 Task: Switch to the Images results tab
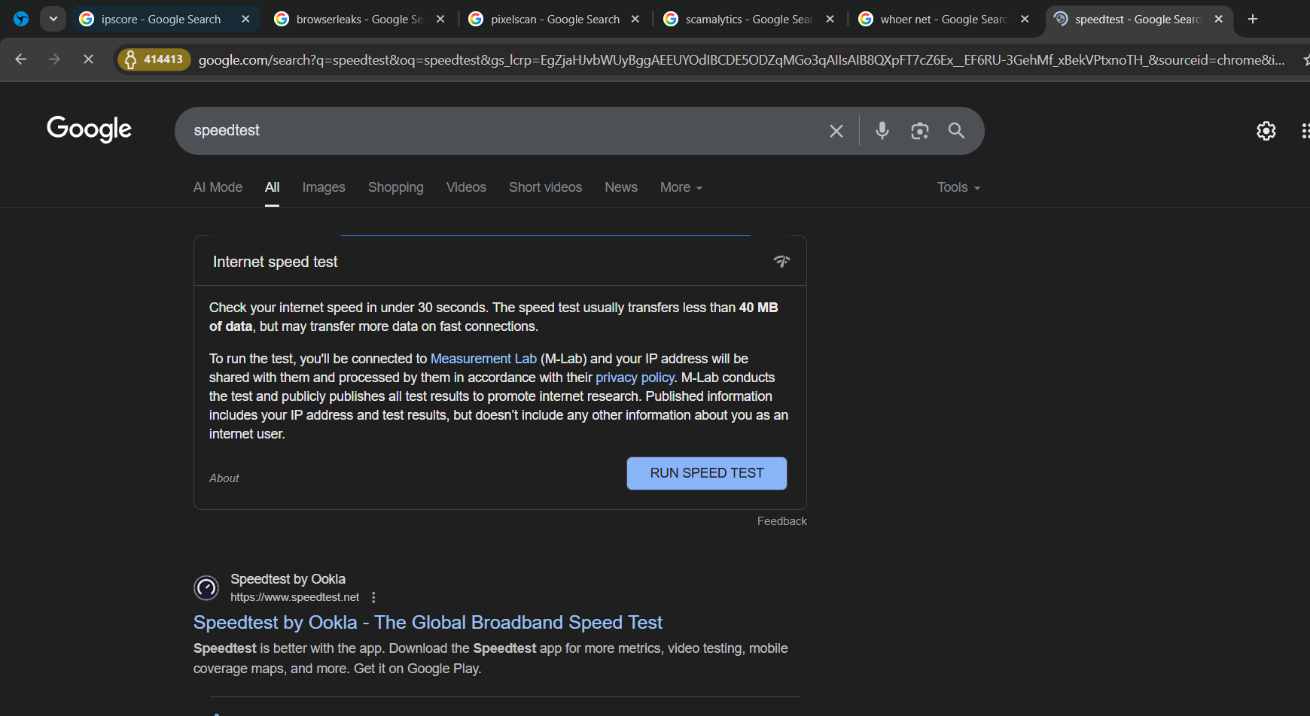click(324, 187)
